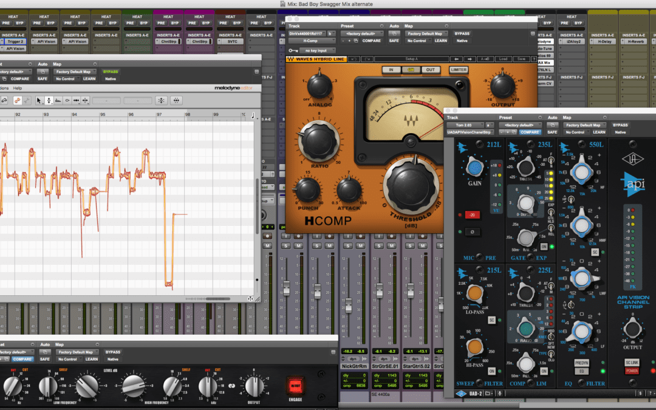Image resolution: width=656 pixels, height=410 pixels.
Task: Toggle the phase invert button on 212L
Action: [x=473, y=232]
